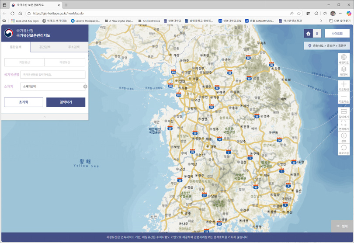Go back with the browser back arrow
This screenshot has height=243, width=354.
pyautogui.click(x=4, y=13)
